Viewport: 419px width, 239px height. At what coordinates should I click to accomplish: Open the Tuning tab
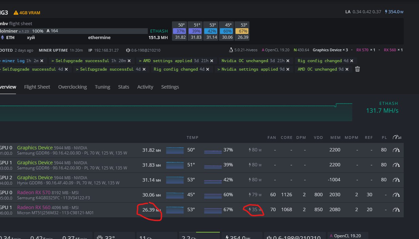tap(102, 87)
